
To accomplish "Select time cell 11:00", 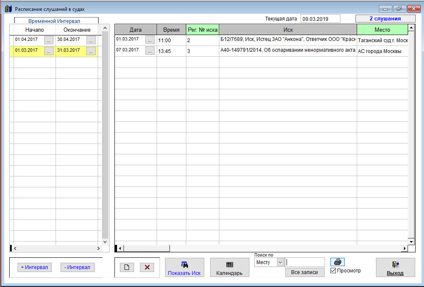I will [x=171, y=40].
